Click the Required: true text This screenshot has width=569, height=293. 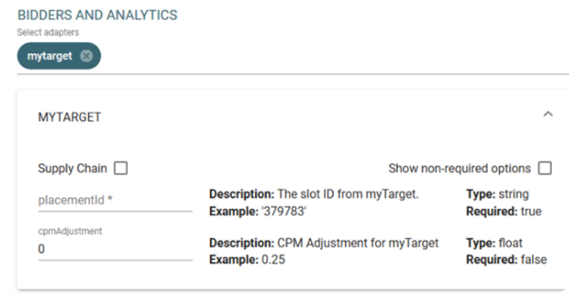[x=504, y=211]
